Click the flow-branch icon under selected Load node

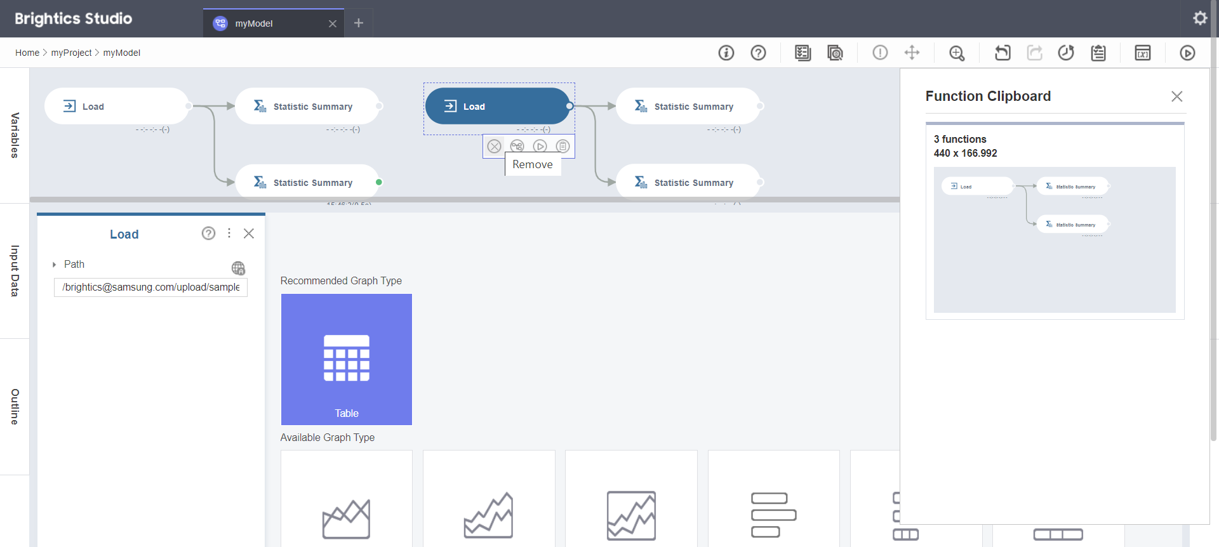tap(517, 146)
